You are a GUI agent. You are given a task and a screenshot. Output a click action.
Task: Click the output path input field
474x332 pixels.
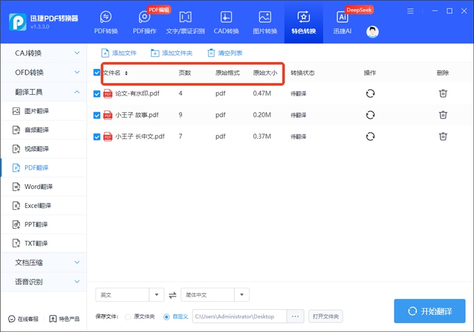point(240,316)
